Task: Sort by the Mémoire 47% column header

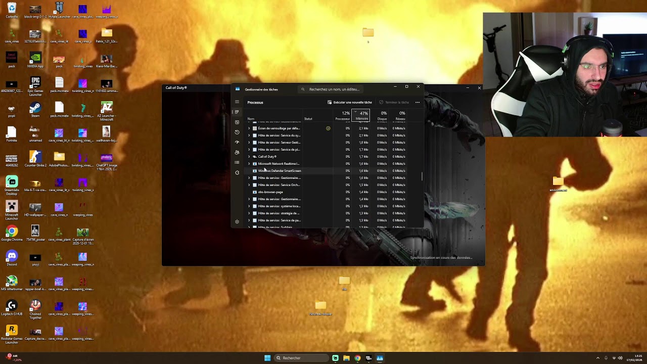Action: click(x=361, y=116)
